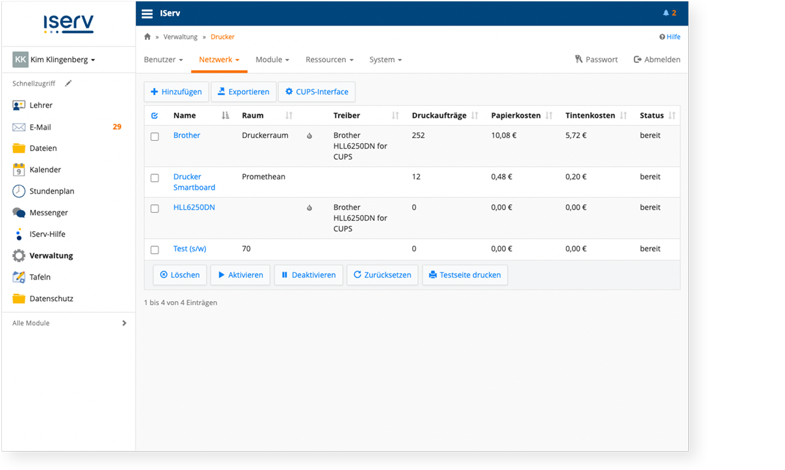Click the pencil icon next to Schnellzugriff
This screenshot has width=785, height=470.
(68, 83)
